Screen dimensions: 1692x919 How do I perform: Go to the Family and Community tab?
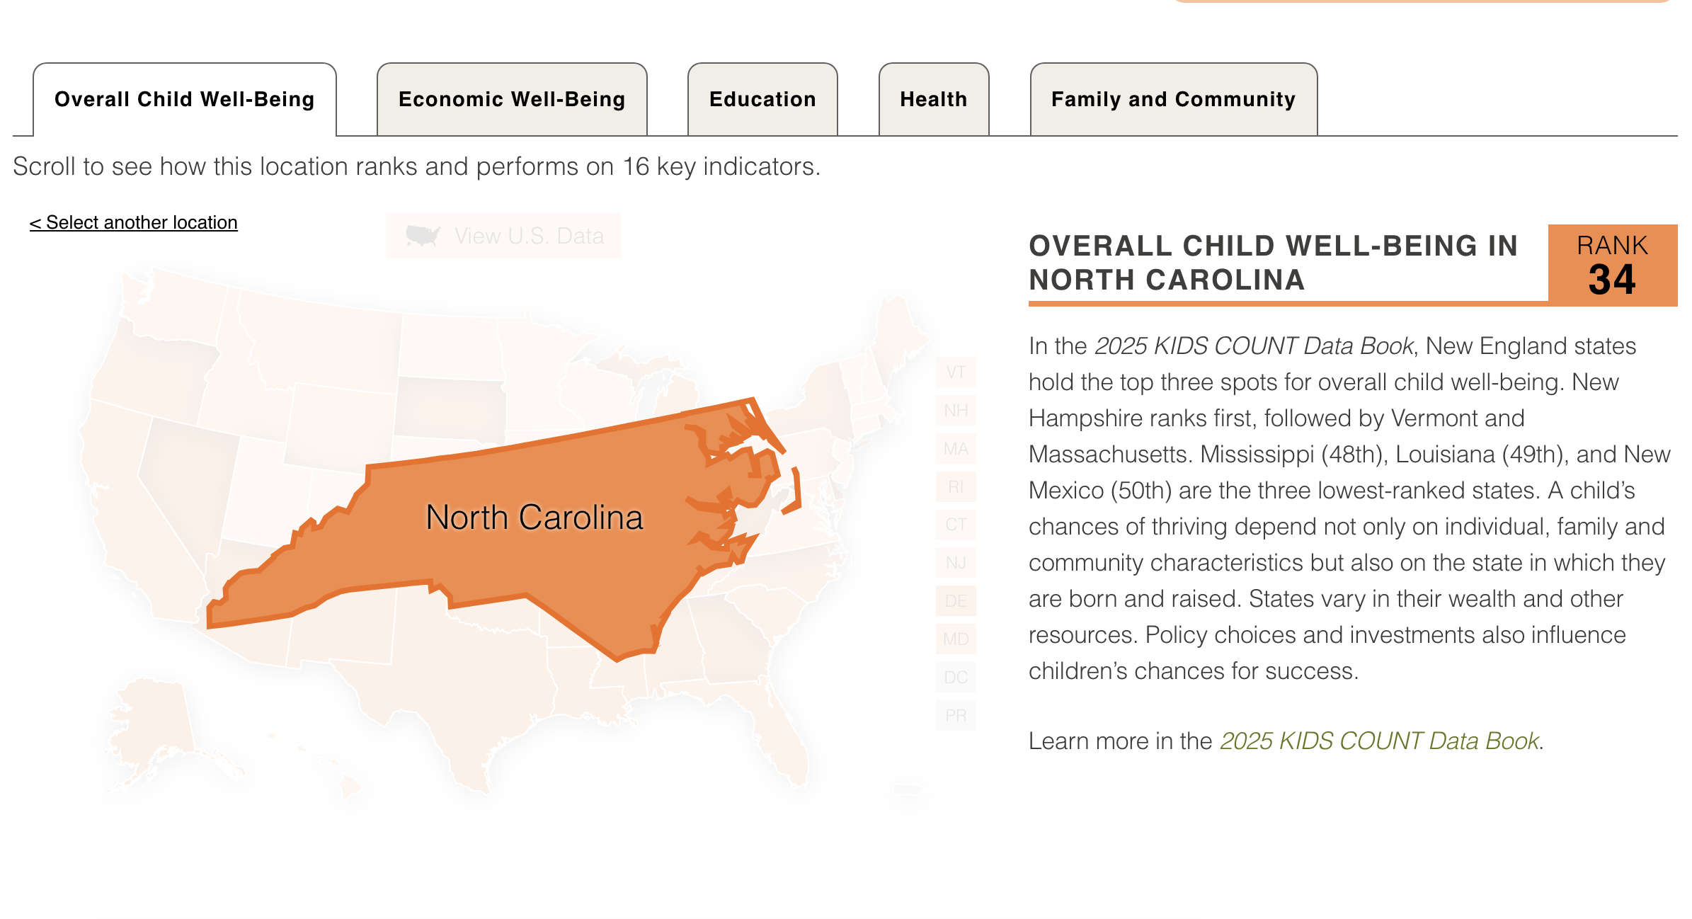[x=1173, y=99]
